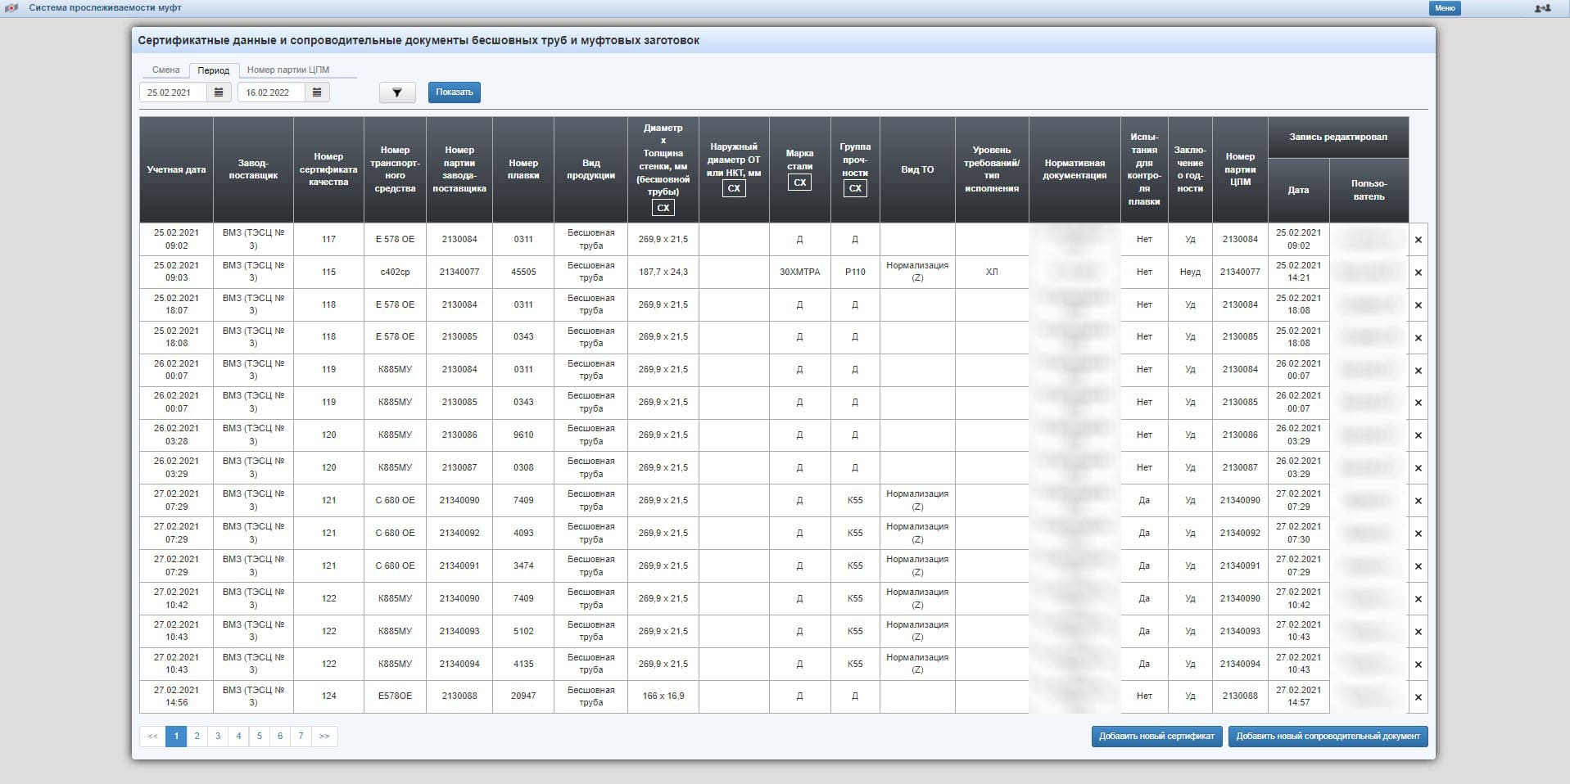Click the filter funnel icon button
Viewport: 1570px width, 784px height.
tap(397, 92)
